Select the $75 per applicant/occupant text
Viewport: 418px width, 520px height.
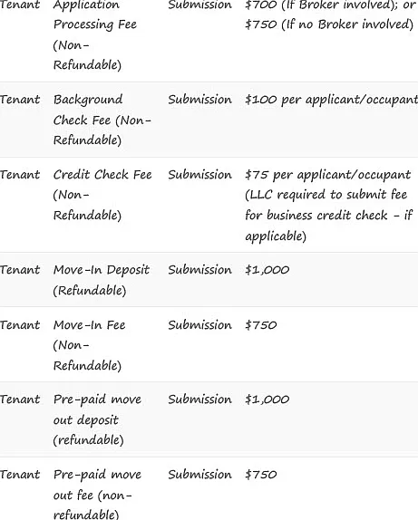(x=327, y=175)
